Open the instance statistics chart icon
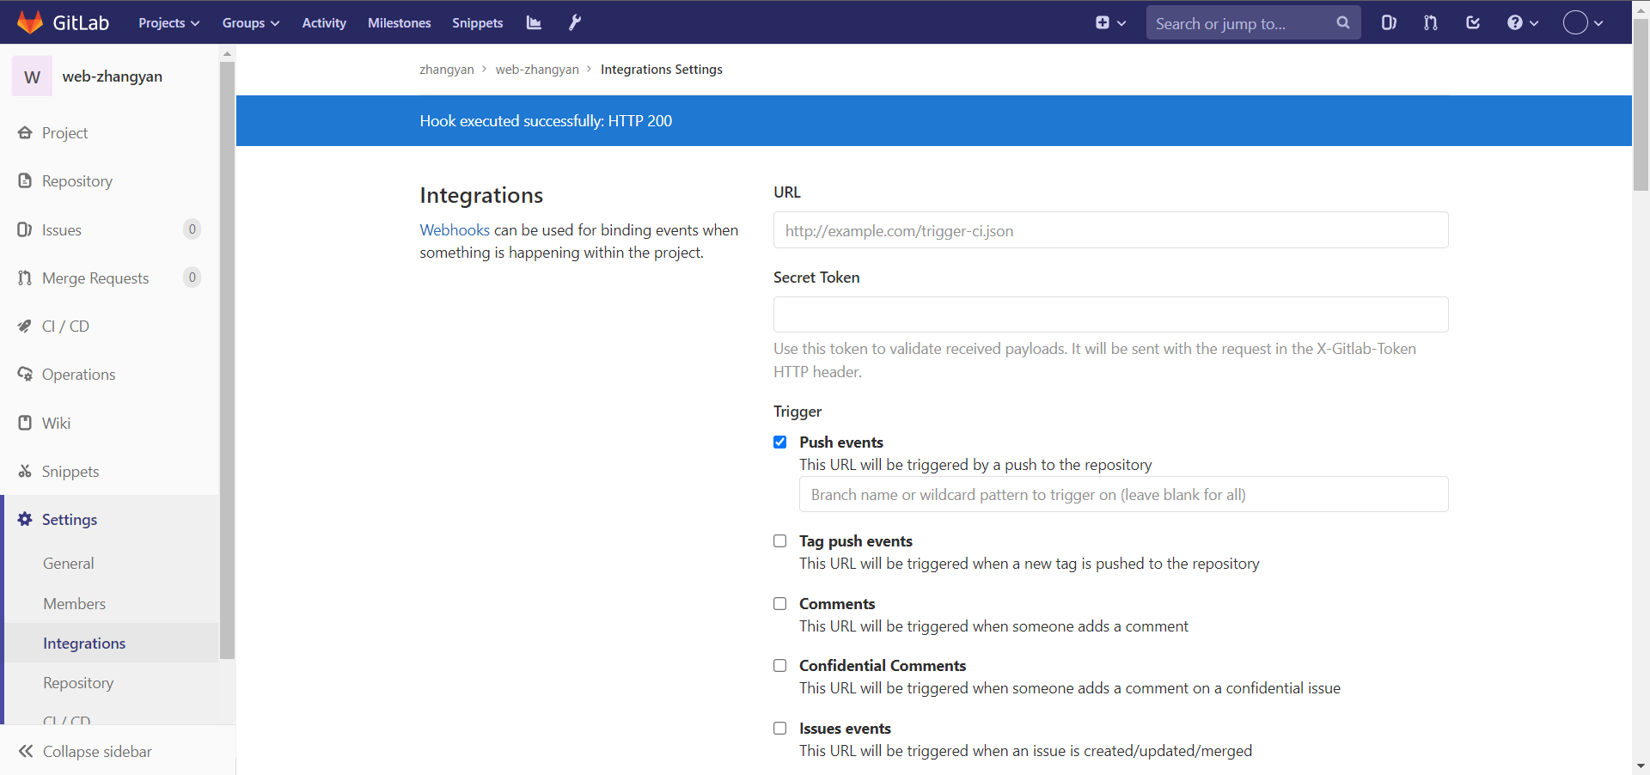Image resolution: width=1650 pixels, height=775 pixels. 534,23
